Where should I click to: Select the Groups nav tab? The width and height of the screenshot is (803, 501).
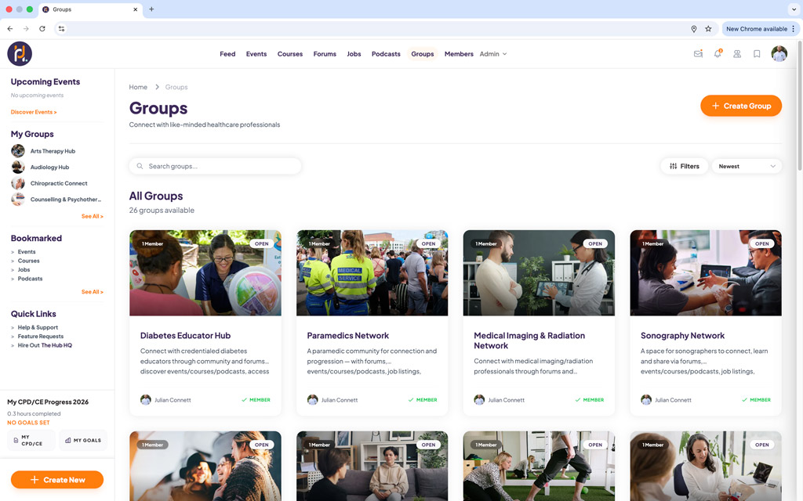(423, 54)
